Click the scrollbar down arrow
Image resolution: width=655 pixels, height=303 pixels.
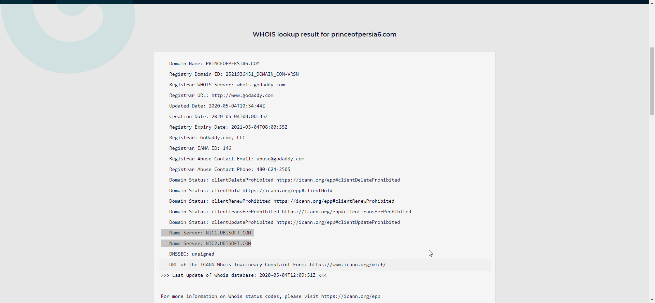(x=652, y=300)
